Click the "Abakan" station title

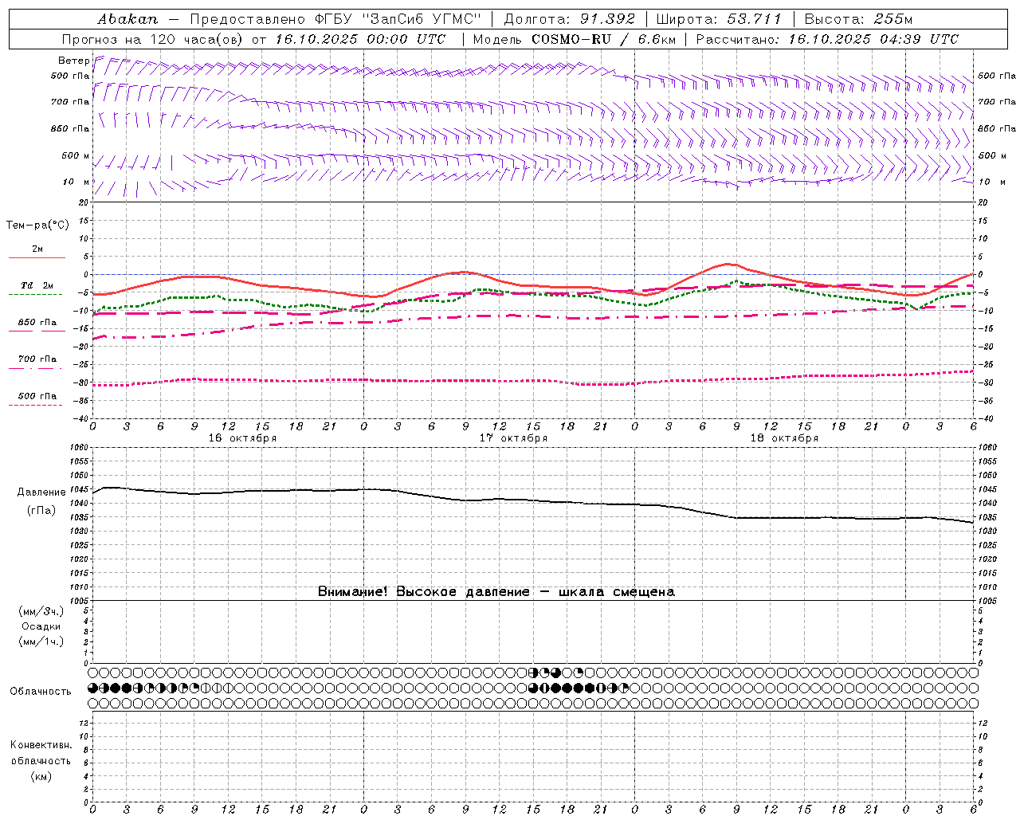(x=127, y=18)
